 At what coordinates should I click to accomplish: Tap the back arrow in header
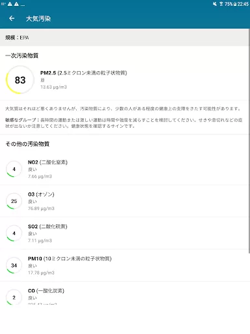(12, 18)
